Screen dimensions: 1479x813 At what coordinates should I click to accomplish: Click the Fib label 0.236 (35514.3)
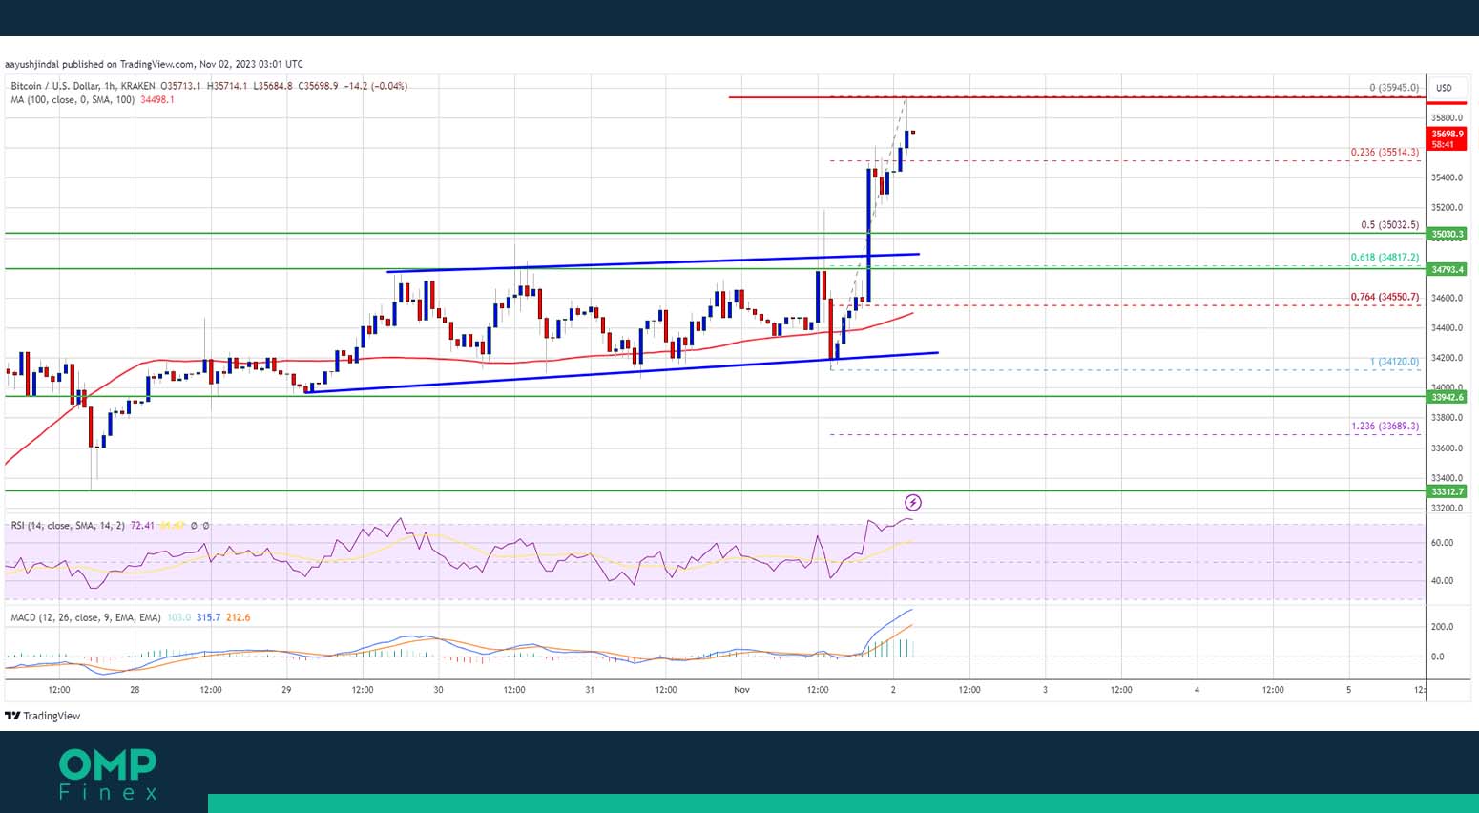[1385, 152]
